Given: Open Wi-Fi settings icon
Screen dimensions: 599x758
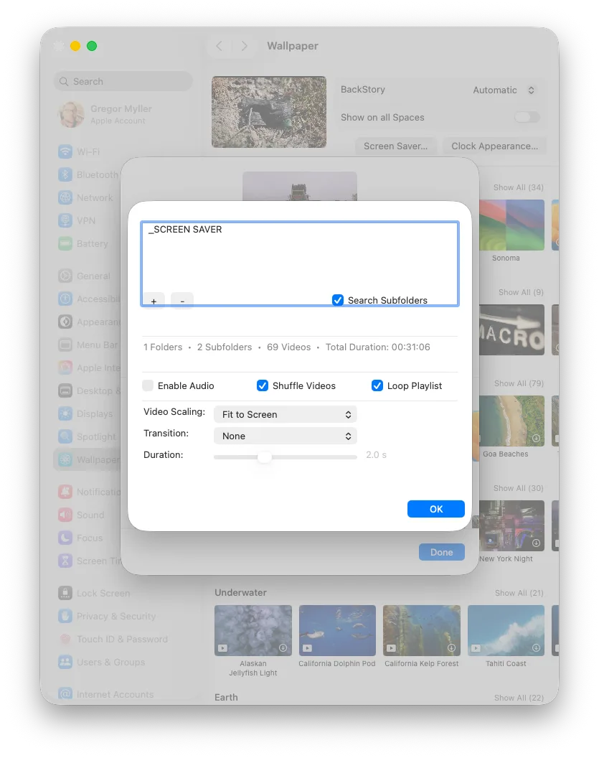Looking at the screenshot, I should tap(65, 151).
